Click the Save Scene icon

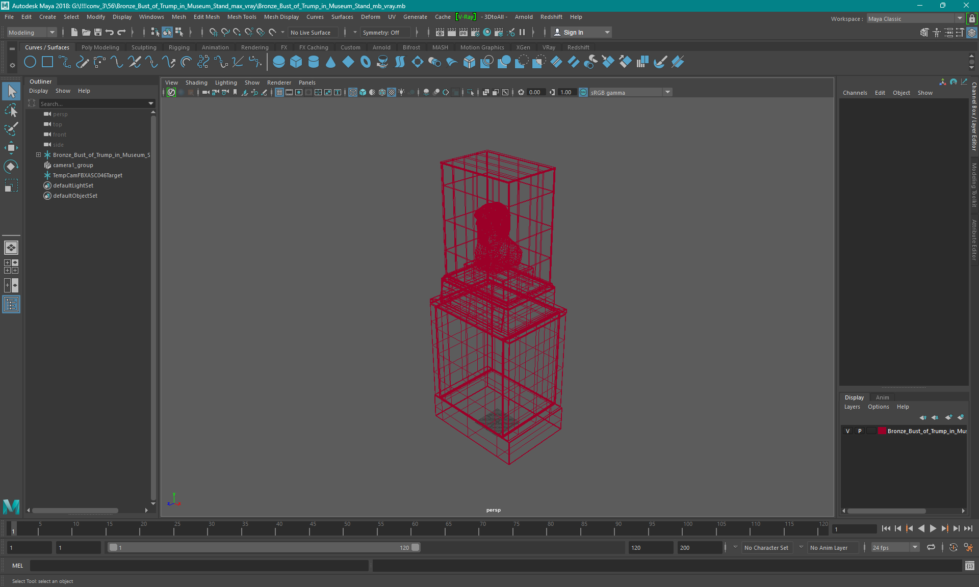click(x=98, y=32)
